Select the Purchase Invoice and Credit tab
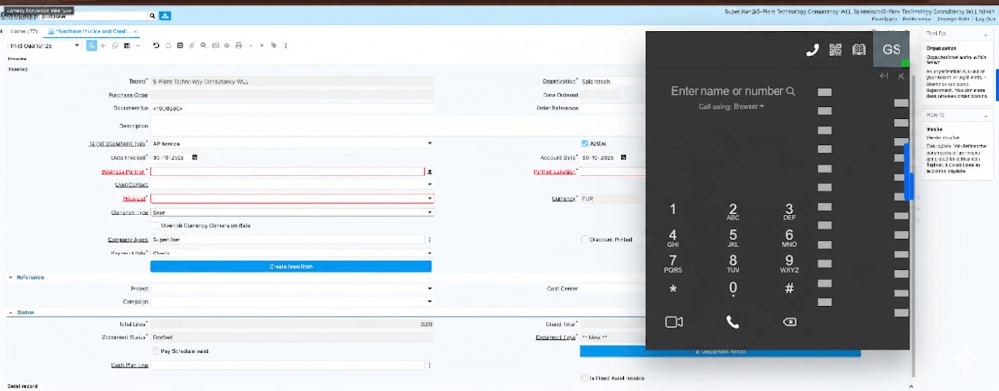The height and width of the screenshot is (391, 999). (92, 31)
